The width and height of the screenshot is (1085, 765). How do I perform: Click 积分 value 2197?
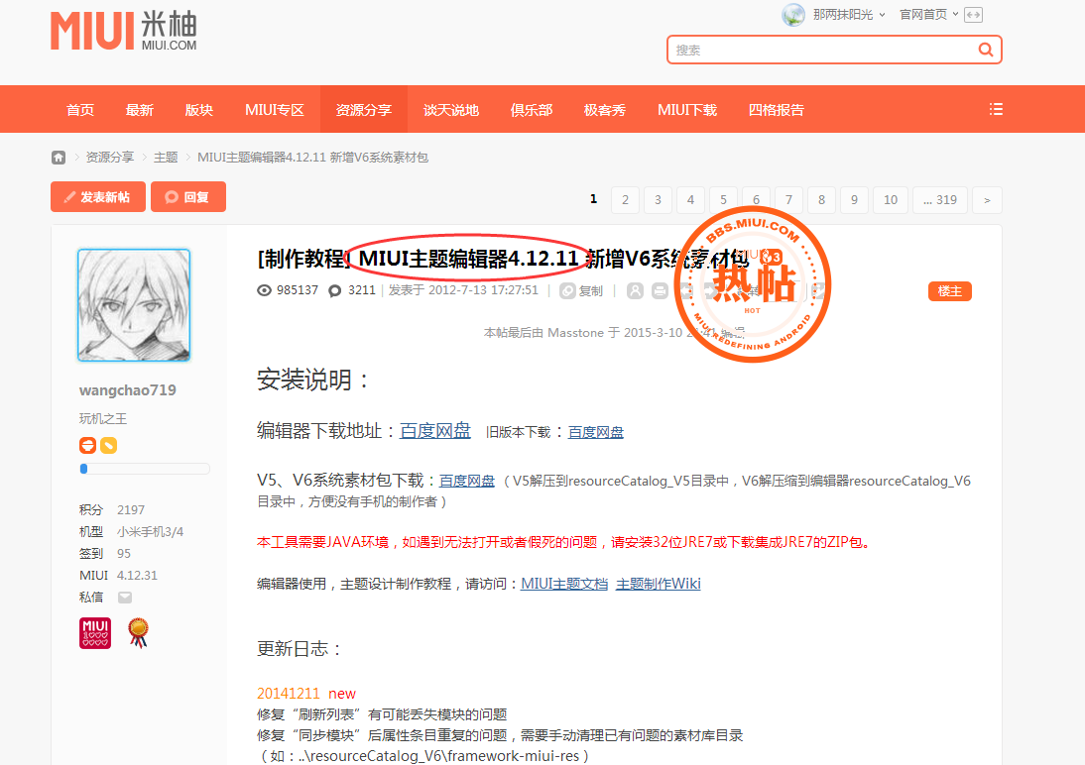[x=131, y=509]
